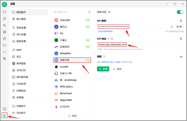Select 硅基流动 provider

coord(72,47)
